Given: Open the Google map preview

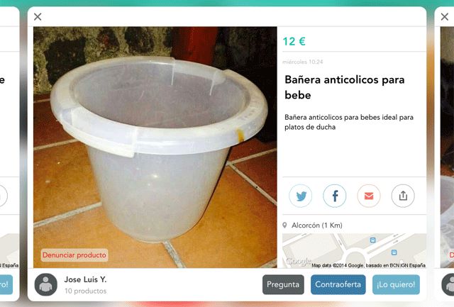Looking at the screenshot, I should pyautogui.click(x=354, y=250).
